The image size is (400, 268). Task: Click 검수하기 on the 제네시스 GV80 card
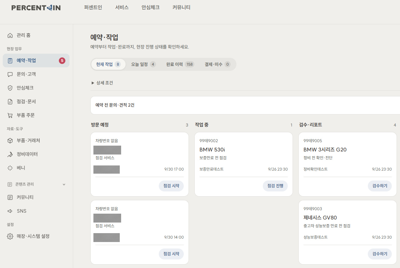click(379, 254)
